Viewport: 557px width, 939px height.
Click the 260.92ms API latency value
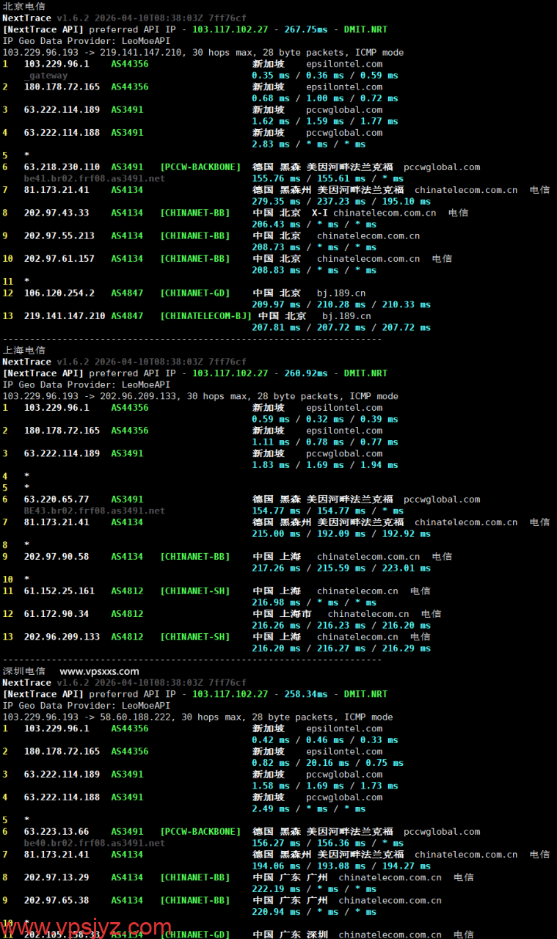point(305,373)
